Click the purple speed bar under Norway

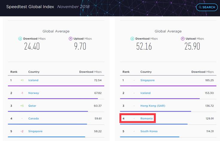coord(53,99)
